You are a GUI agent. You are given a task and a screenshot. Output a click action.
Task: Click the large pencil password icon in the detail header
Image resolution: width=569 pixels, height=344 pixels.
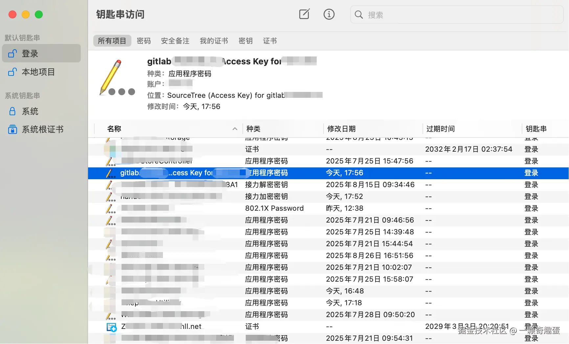(x=117, y=78)
